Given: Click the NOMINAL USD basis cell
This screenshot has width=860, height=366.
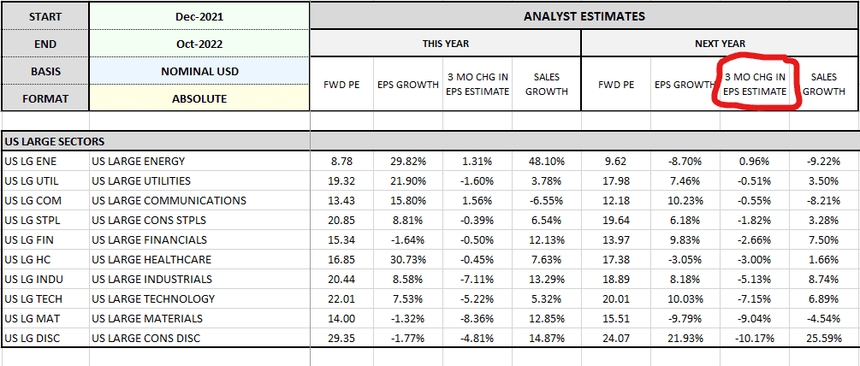Looking at the screenshot, I should 199,71.
